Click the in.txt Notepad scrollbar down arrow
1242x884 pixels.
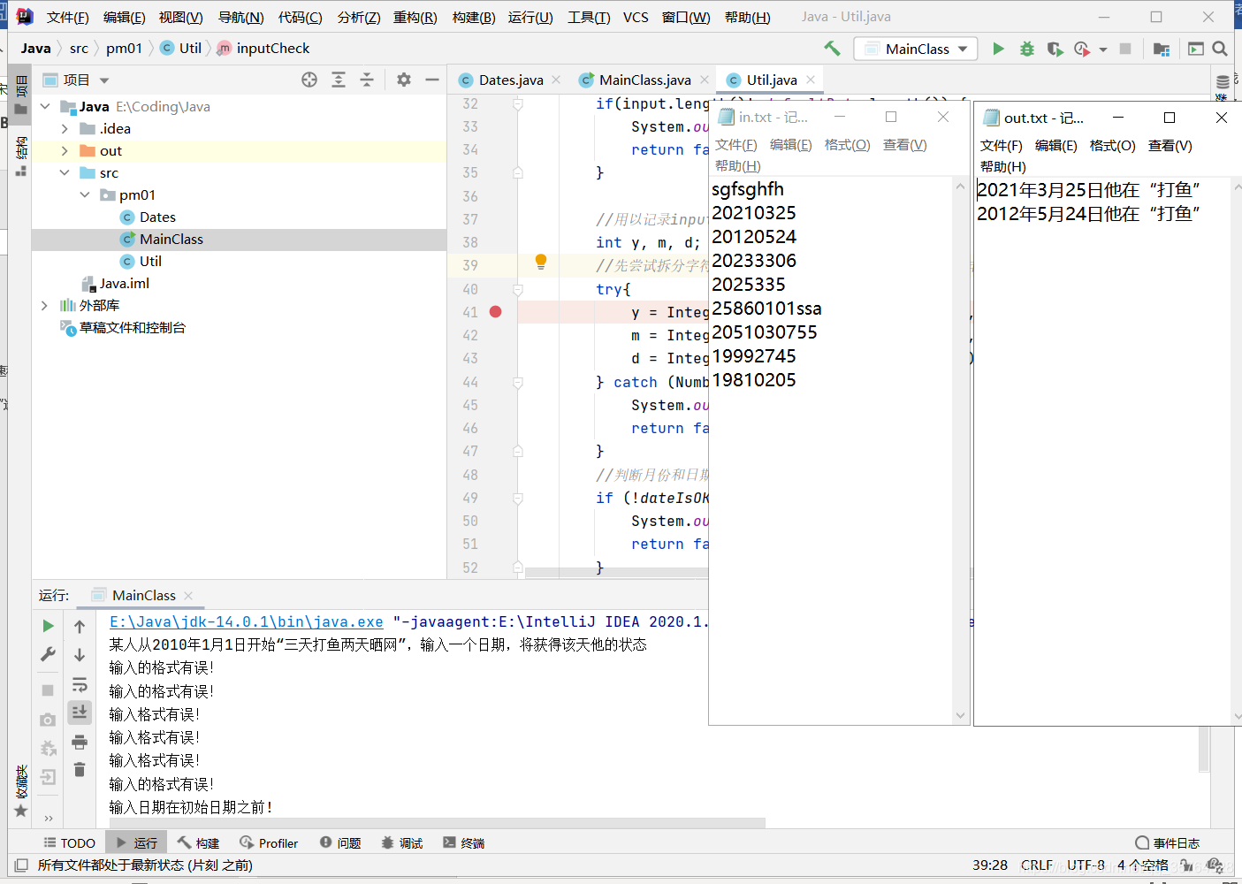(961, 715)
